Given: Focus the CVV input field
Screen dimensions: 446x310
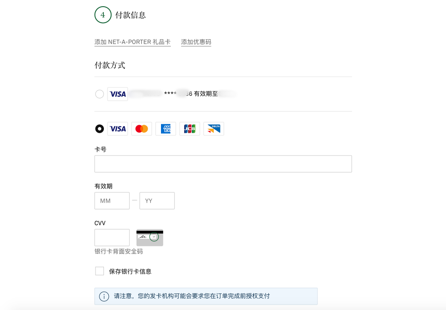Looking at the screenshot, I should tap(112, 237).
